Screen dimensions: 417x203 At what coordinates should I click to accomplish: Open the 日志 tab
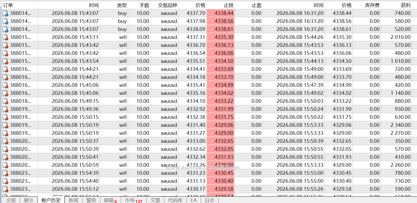pos(210,200)
